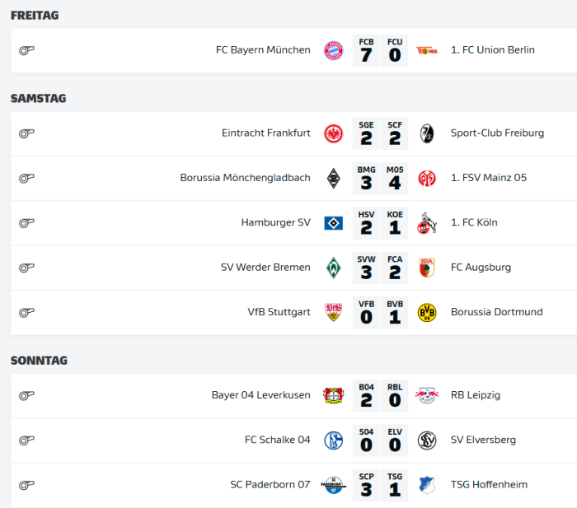Click the Hamburger SV diamond logo
Screen dimensions: 577x508
[333, 223]
